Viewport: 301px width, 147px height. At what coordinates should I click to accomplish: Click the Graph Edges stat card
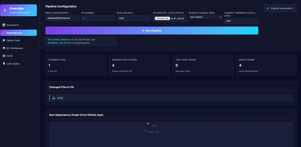pos(266,65)
